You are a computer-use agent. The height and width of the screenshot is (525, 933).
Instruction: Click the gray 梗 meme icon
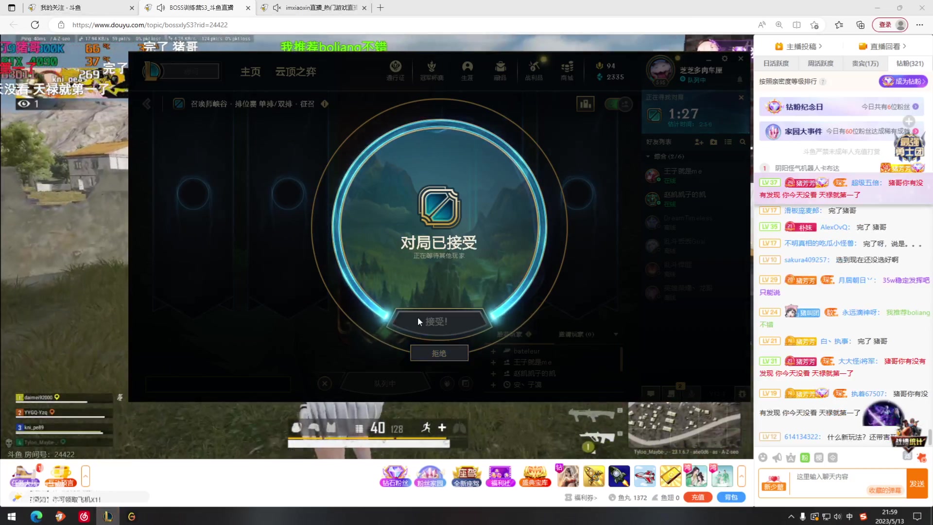tap(819, 457)
